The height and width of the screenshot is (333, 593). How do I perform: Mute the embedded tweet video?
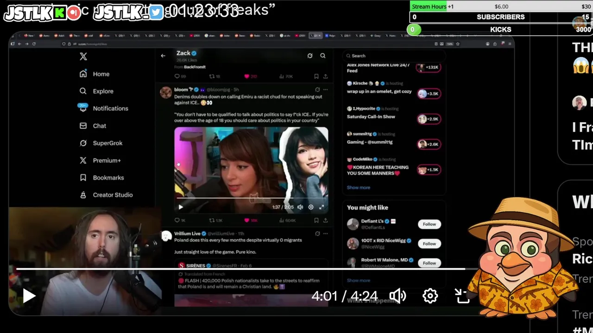(x=300, y=207)
